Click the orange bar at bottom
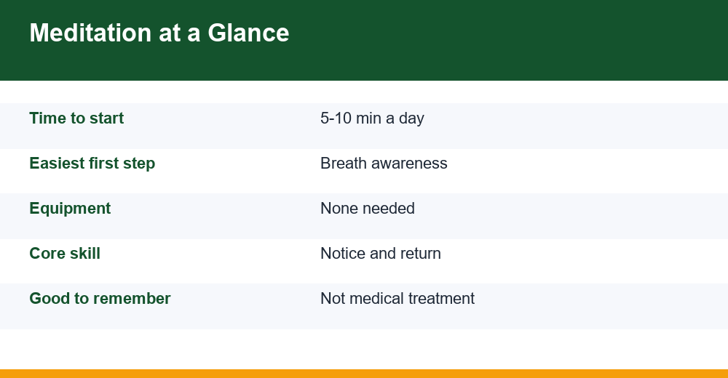Viewport: 728px width, 378px height. click(x=364, y=374)
